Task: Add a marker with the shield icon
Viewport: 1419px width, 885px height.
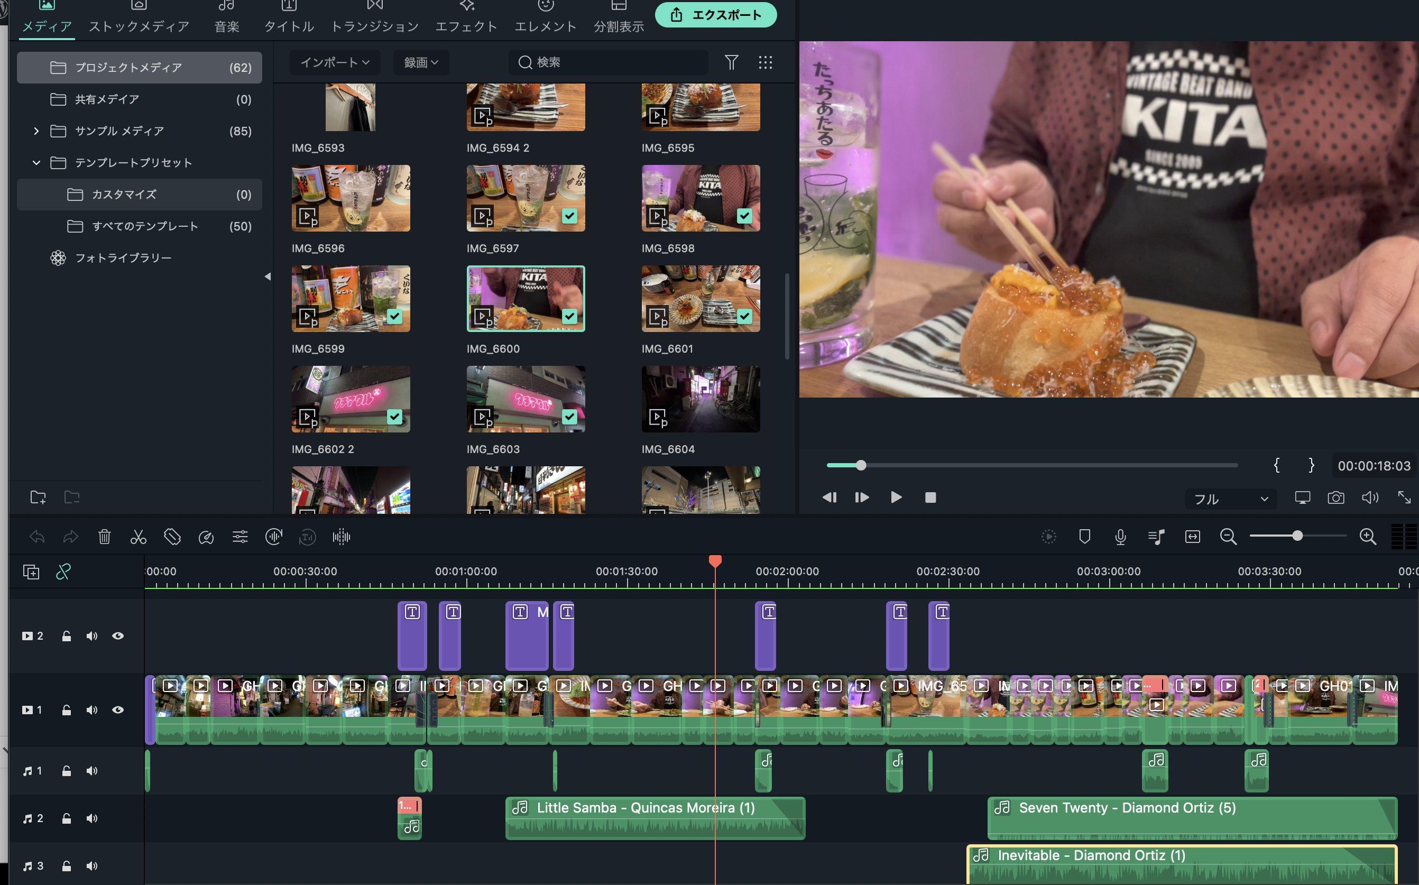Action: [1084, 537]
